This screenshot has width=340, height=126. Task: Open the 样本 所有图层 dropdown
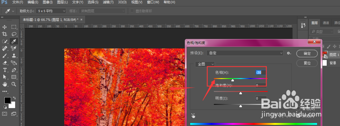[x=102, y=11]
